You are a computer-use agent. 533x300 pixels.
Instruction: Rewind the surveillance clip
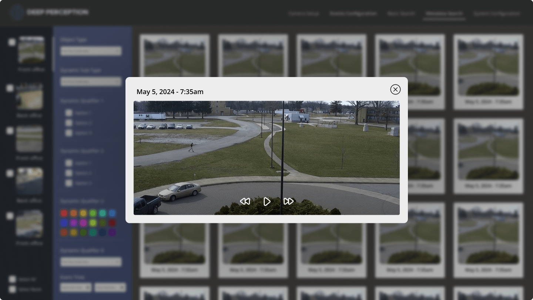tap(245, 201)
